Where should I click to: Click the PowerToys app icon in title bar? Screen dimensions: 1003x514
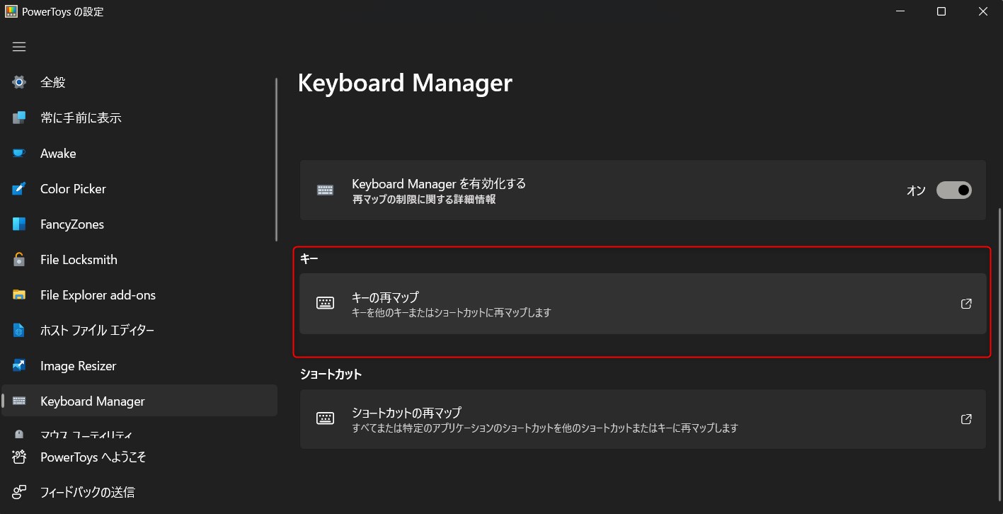11,11
